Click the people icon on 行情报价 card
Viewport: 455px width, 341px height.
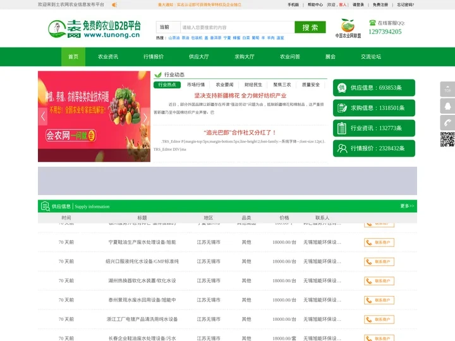point(342,148)
